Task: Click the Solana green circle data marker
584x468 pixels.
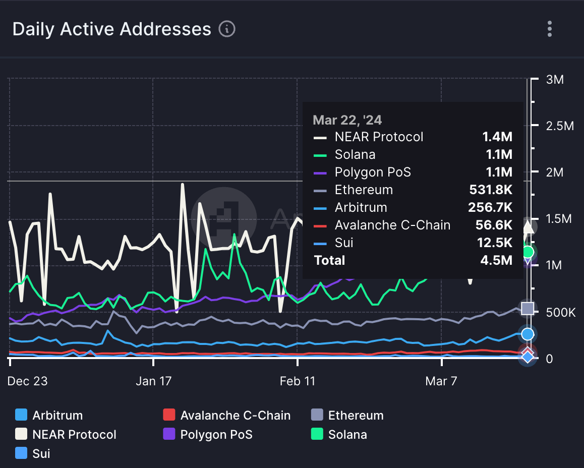Action: coord(528,252)
